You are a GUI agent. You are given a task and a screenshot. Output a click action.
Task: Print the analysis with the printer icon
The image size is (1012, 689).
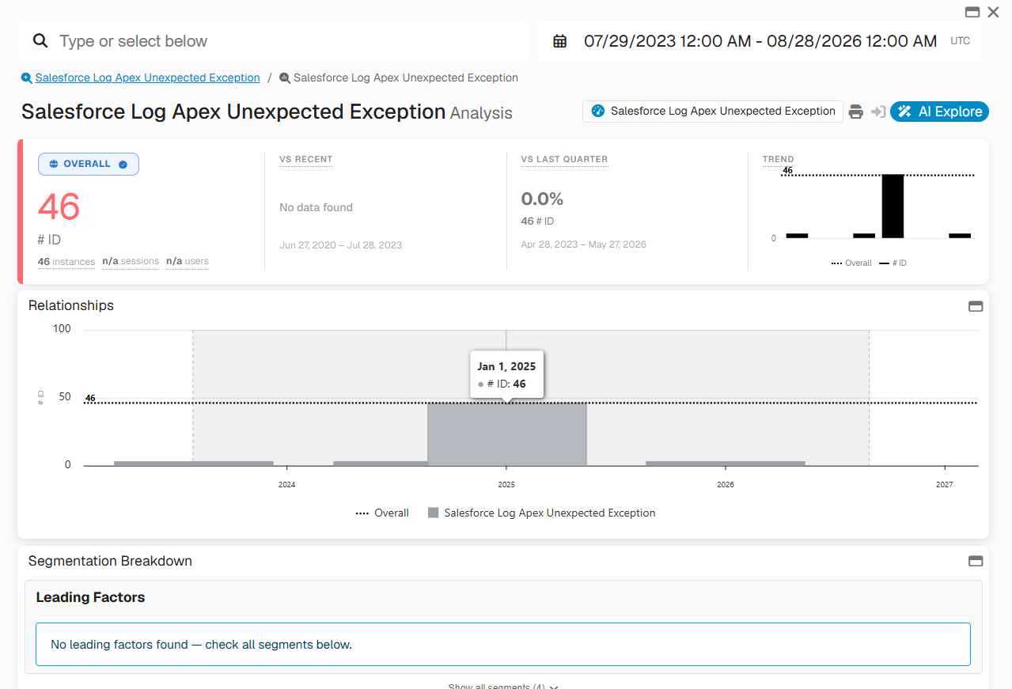855,112
